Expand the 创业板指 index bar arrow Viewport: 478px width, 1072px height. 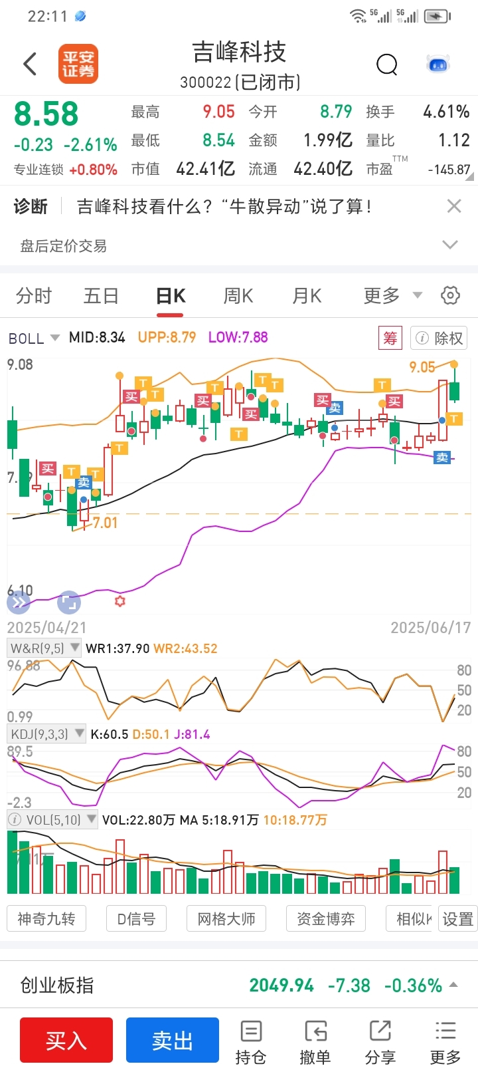(x=453, y=984)
